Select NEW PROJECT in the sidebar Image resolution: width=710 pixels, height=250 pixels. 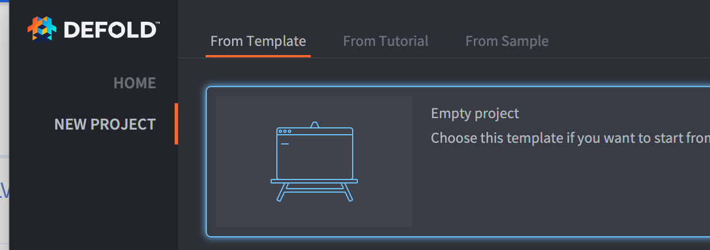click(x=105, y=124)
